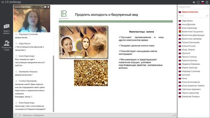Select guest Ольга Карелина Тамбов
The image size is (210, 118).
(x=193, y=86)
